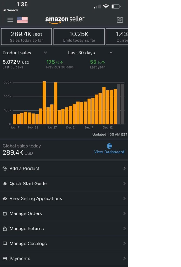Tap the US flag marketplace icon
This screenshot has width=181, height=267.
click(x=22, y=20)
